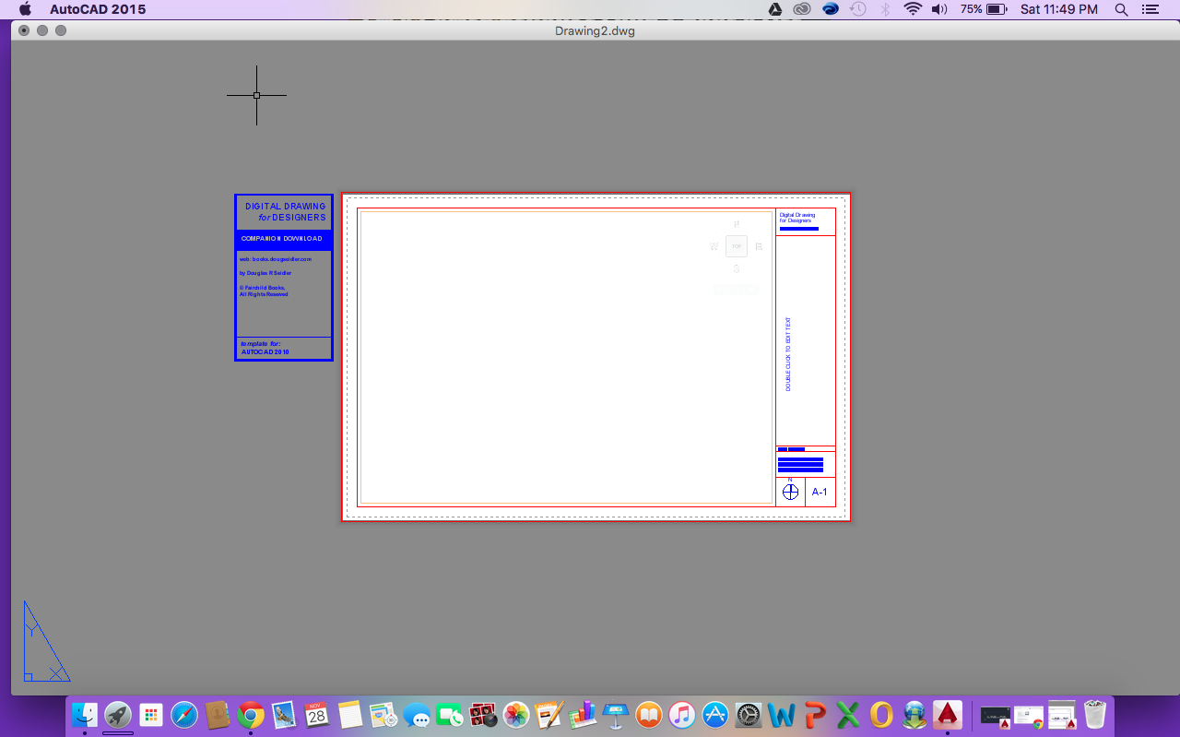Open the Trash from the Dock
The width and height of the screenshot is (1180, 737).
(x=1094, y=715)
